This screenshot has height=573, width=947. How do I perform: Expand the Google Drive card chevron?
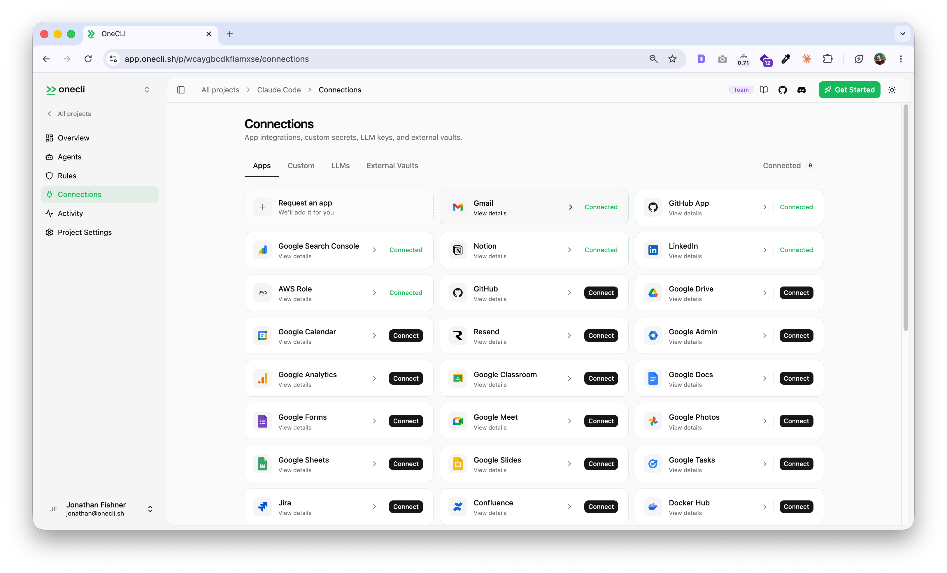[x=765, y=293]
